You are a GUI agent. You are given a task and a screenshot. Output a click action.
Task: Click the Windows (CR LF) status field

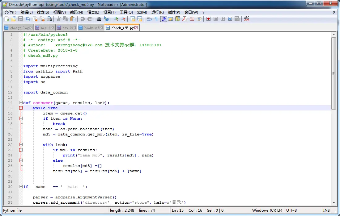click(x=267, y=210)
